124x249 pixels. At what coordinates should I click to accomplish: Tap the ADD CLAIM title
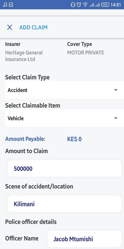click(33, 27)
